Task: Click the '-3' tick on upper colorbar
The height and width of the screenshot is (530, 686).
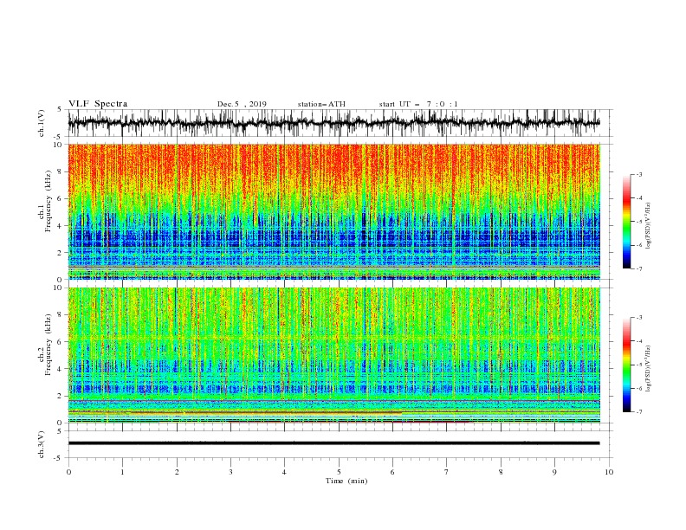Action: [638, 174]
